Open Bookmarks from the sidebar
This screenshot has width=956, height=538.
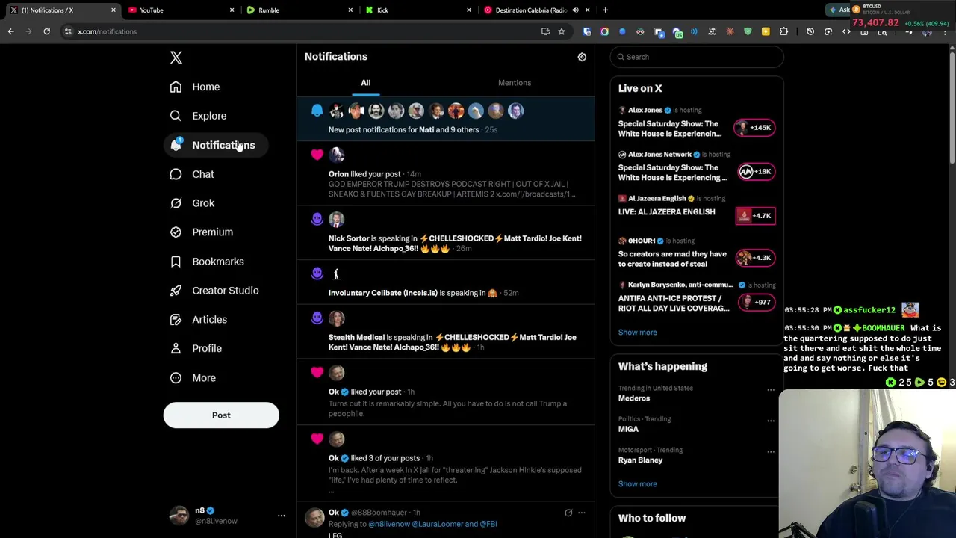(207, 262)
